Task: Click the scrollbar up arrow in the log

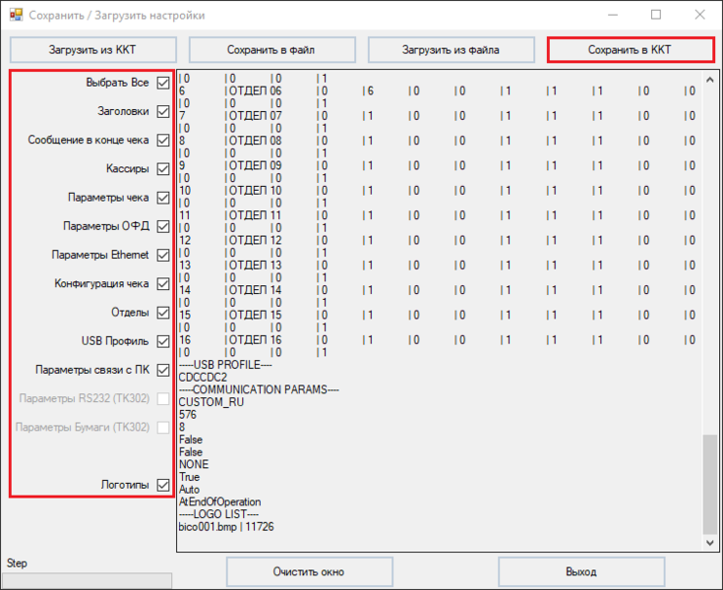Action: pos(711,79)
